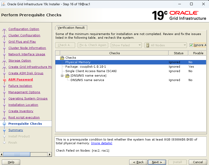The width and height of the screenshot is (209, 165).
Task: Click 'Check Failed on Nodes: [rac2, rac1]' text
Action: [x=82, y=151]
